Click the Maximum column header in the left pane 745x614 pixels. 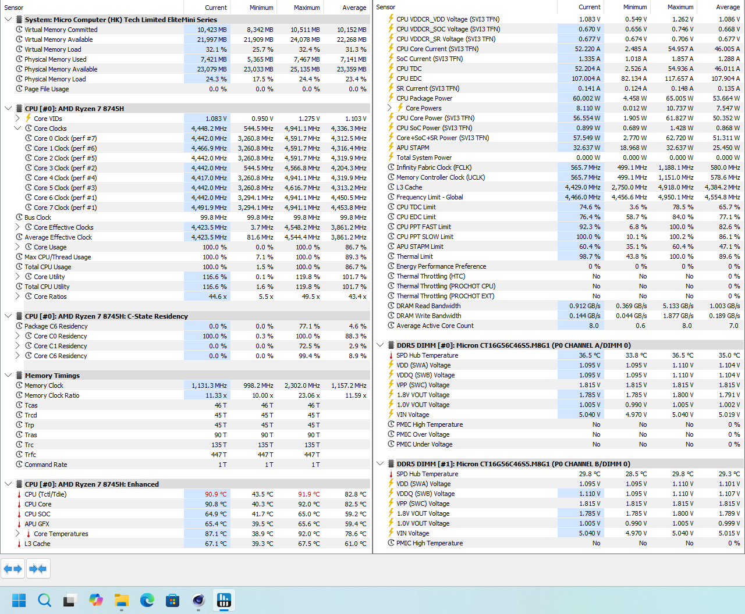coord(300,8)
